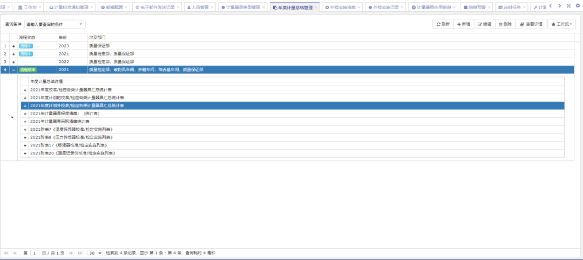Switch to the 计量器具在用信息 tab
Image resolution: width=583 pixels, height=260 pixels.
433,7
